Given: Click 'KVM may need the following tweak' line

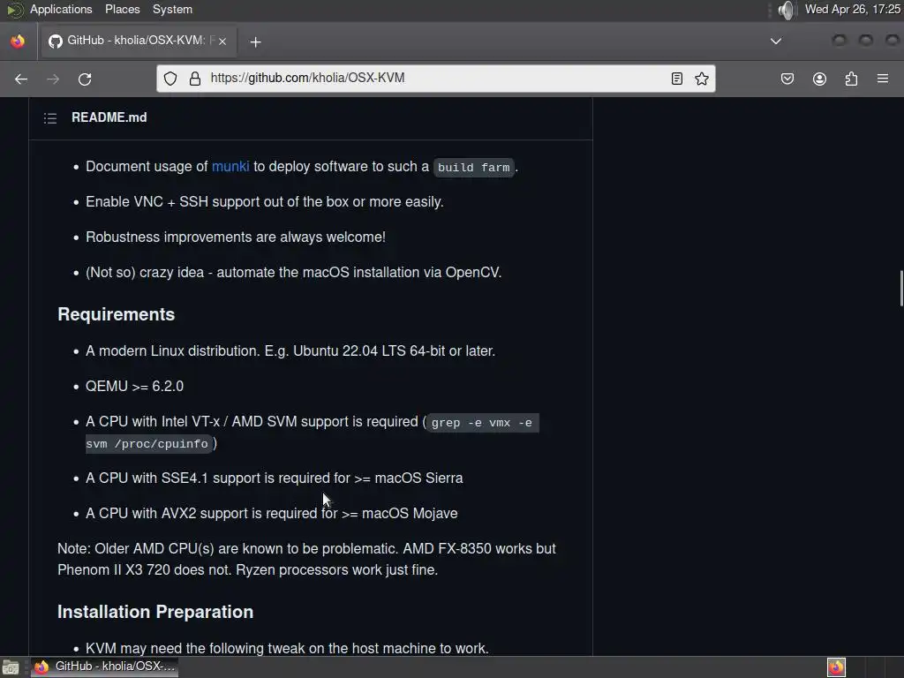Looking at the screenshot, I should [287, 648].
